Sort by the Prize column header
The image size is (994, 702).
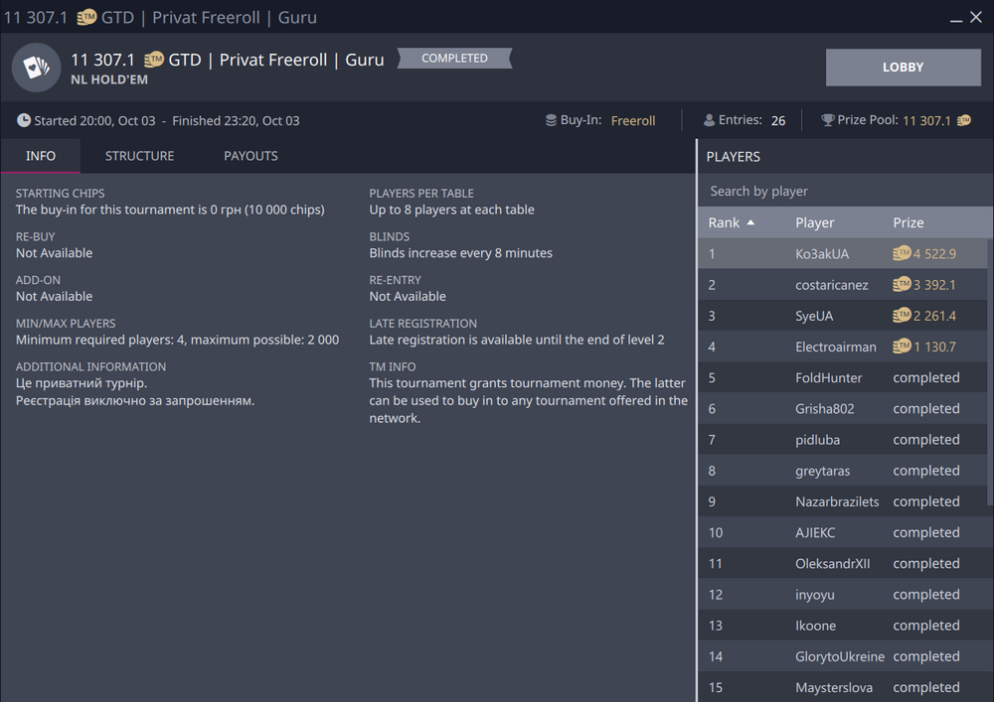coord(908,222)
